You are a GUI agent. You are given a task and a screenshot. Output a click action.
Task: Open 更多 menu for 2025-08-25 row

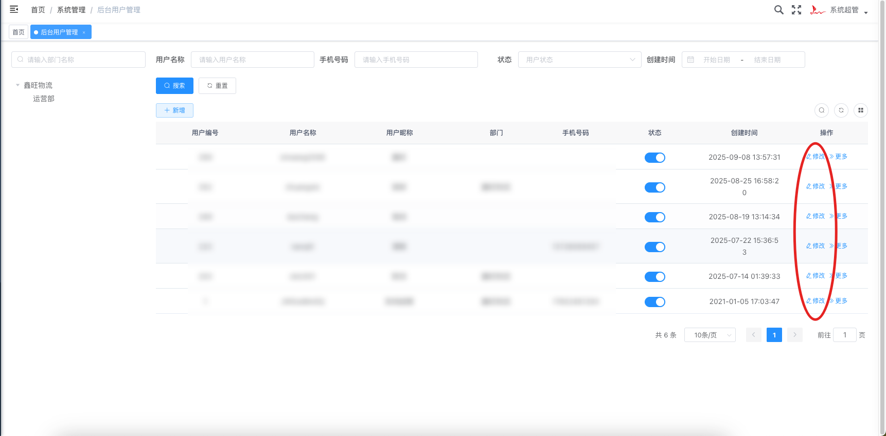point(838,186)
